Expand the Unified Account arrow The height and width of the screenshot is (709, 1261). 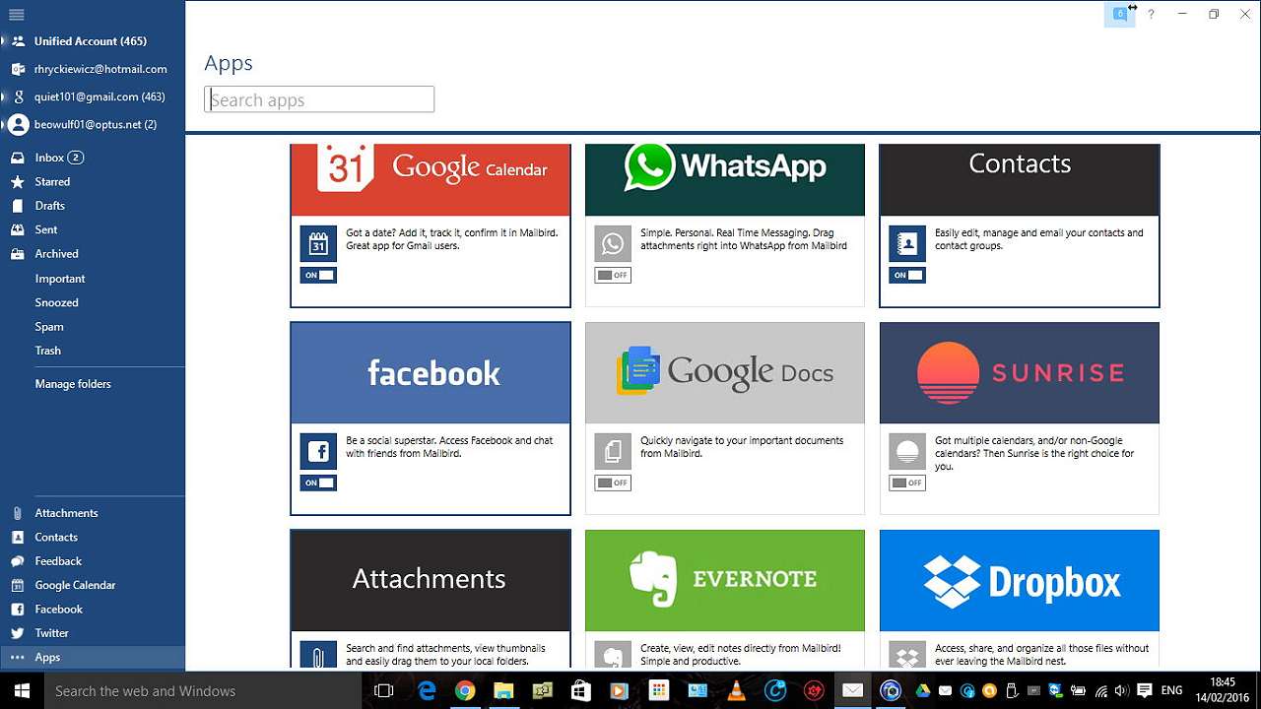click(x=4, y=41)
